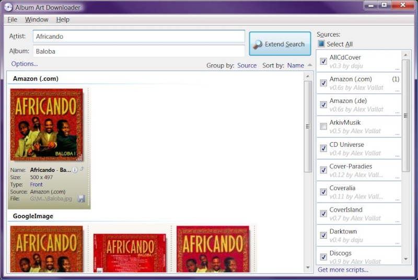Viewport: 418px width, 280px height.
Task: Click in the Album input field
Action: pos(138,51)
